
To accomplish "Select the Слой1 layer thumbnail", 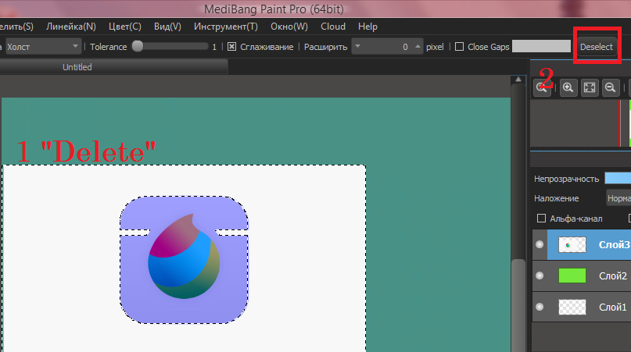I will coord(572,307).
